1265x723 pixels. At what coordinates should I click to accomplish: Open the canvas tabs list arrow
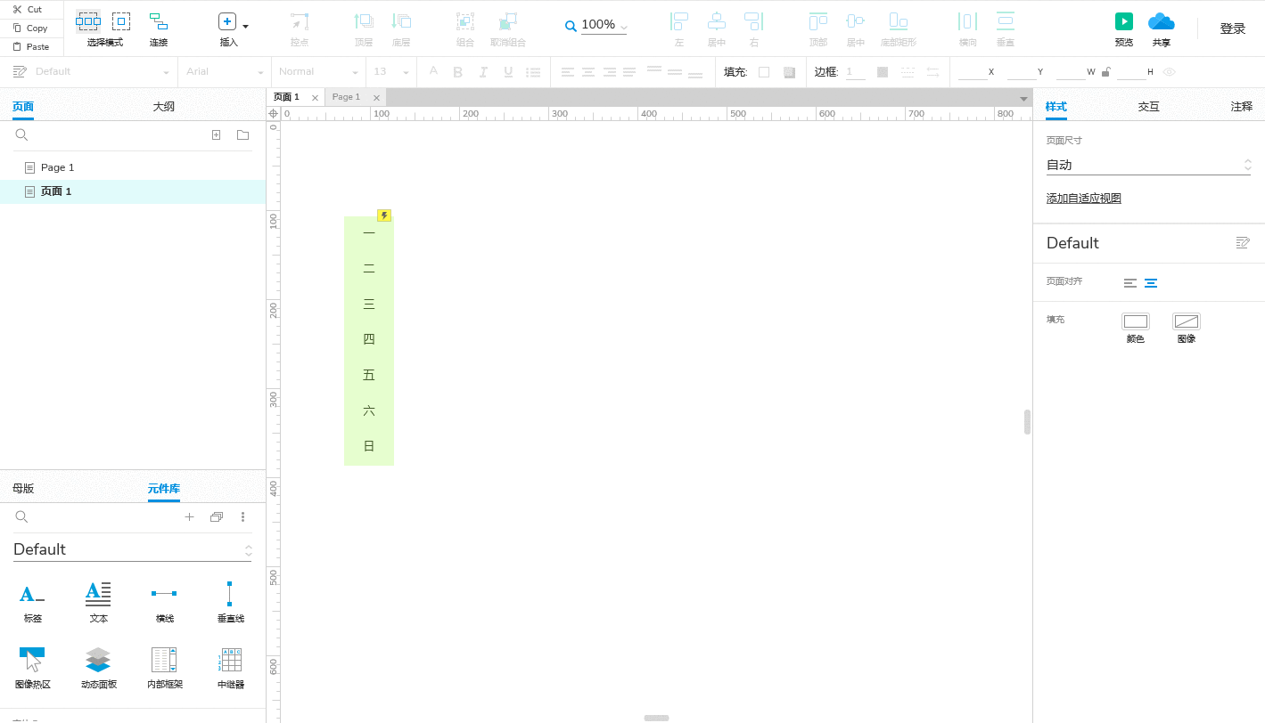(1023, 98)
